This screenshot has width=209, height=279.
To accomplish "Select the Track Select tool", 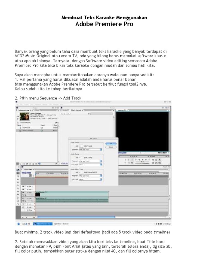I will click(x=18, y=176).
